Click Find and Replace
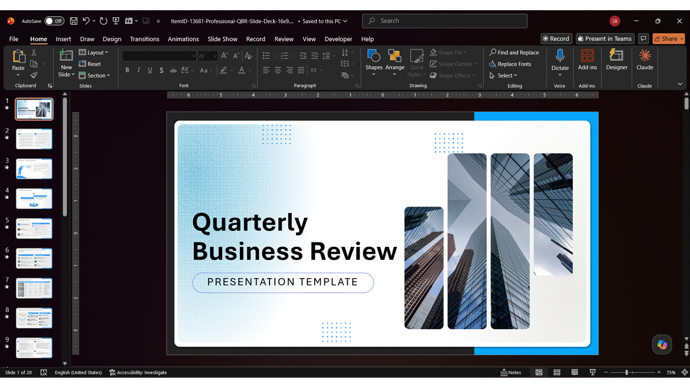The height and width of the screenshot is (388, 690). (514, 52)
